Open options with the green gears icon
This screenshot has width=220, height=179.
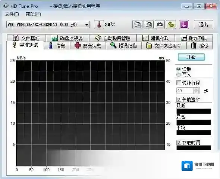coord(171,25)
